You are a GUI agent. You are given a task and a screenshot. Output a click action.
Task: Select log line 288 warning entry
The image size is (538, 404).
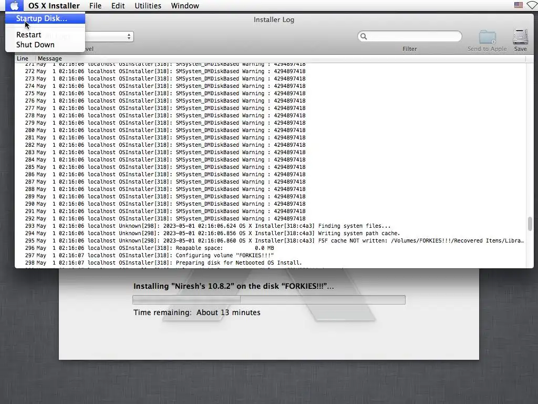tap(271, 189)
